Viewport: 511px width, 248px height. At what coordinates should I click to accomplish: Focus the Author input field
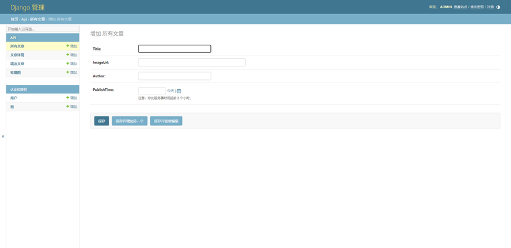174,76
